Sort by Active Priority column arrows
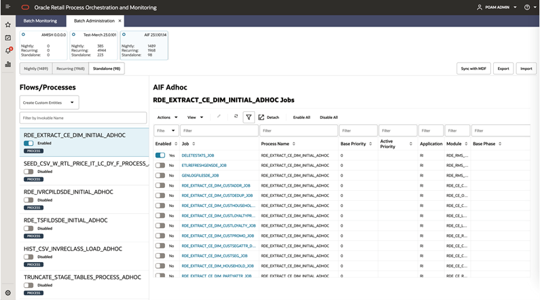The height and width of the screenshot is (300, 540). (411, 144)
